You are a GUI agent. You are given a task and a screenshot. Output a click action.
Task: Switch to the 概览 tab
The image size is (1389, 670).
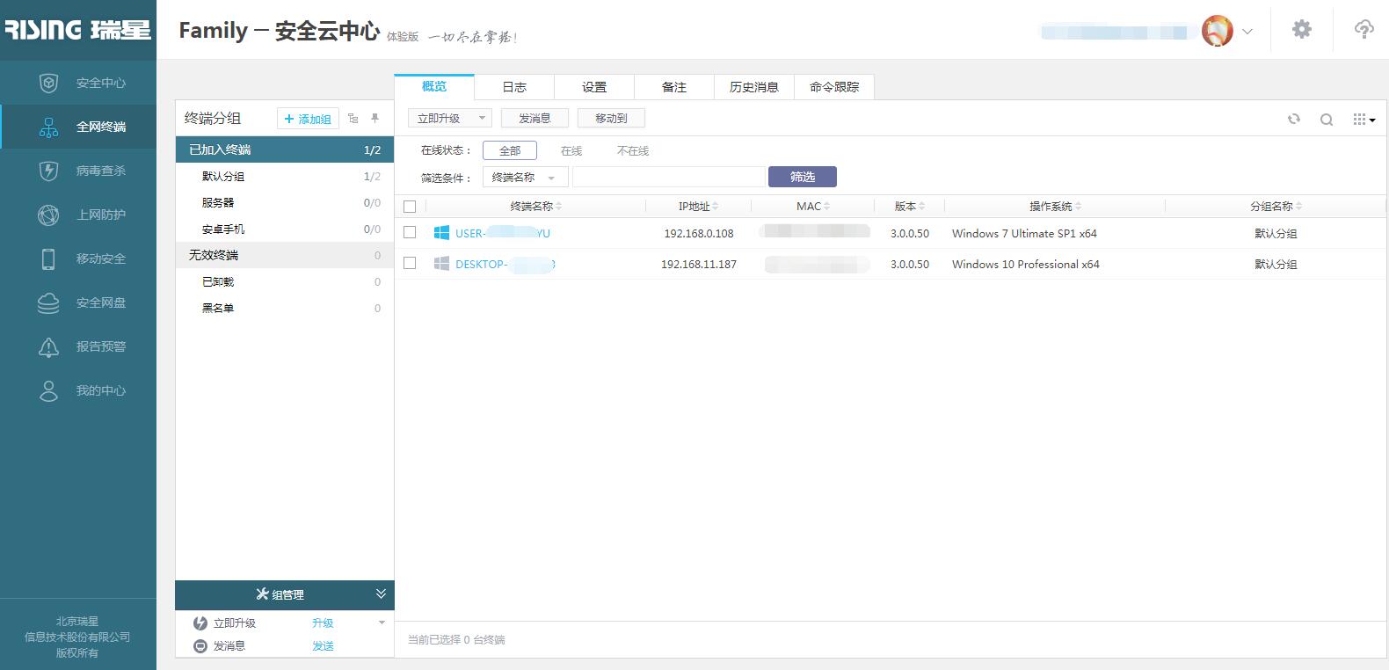click(x=434, y=86)
